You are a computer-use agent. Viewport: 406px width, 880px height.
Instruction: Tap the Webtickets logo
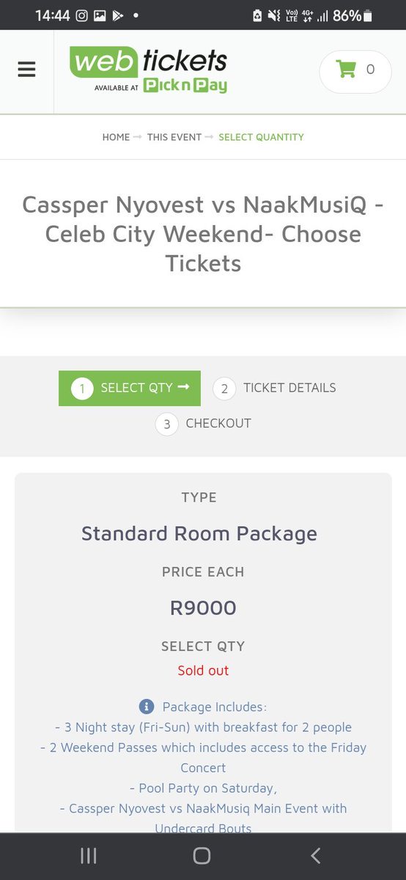click(148, 69)
